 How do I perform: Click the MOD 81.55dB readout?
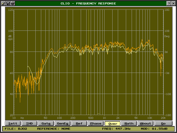coord(157,129)
